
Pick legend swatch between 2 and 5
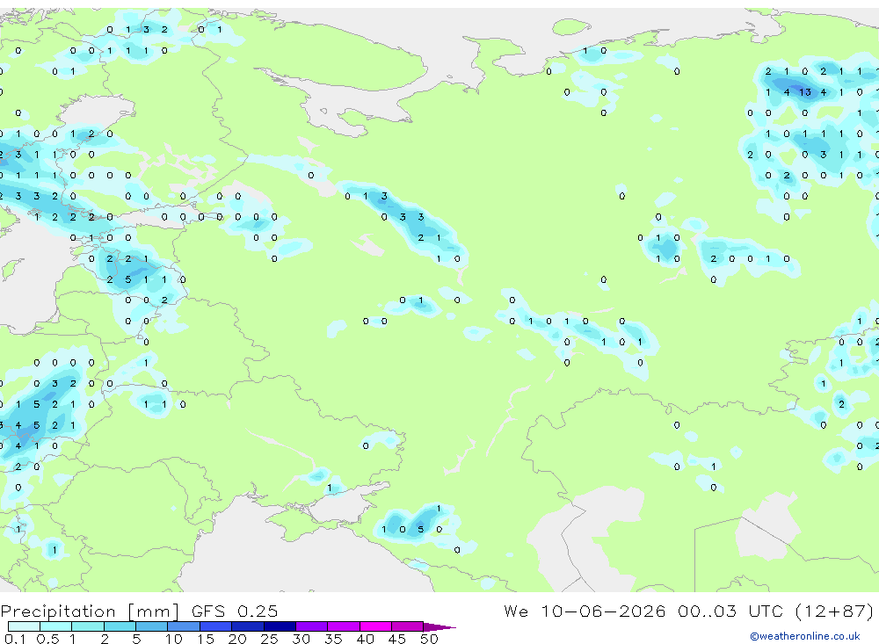pyautogui.click(x=120, y=626)
